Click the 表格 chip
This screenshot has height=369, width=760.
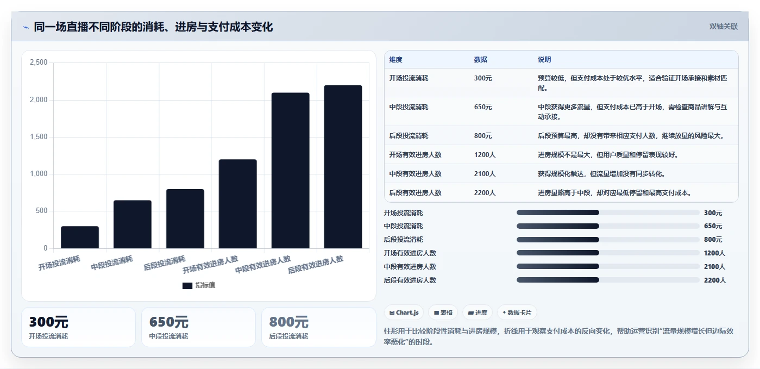(443, 312)
